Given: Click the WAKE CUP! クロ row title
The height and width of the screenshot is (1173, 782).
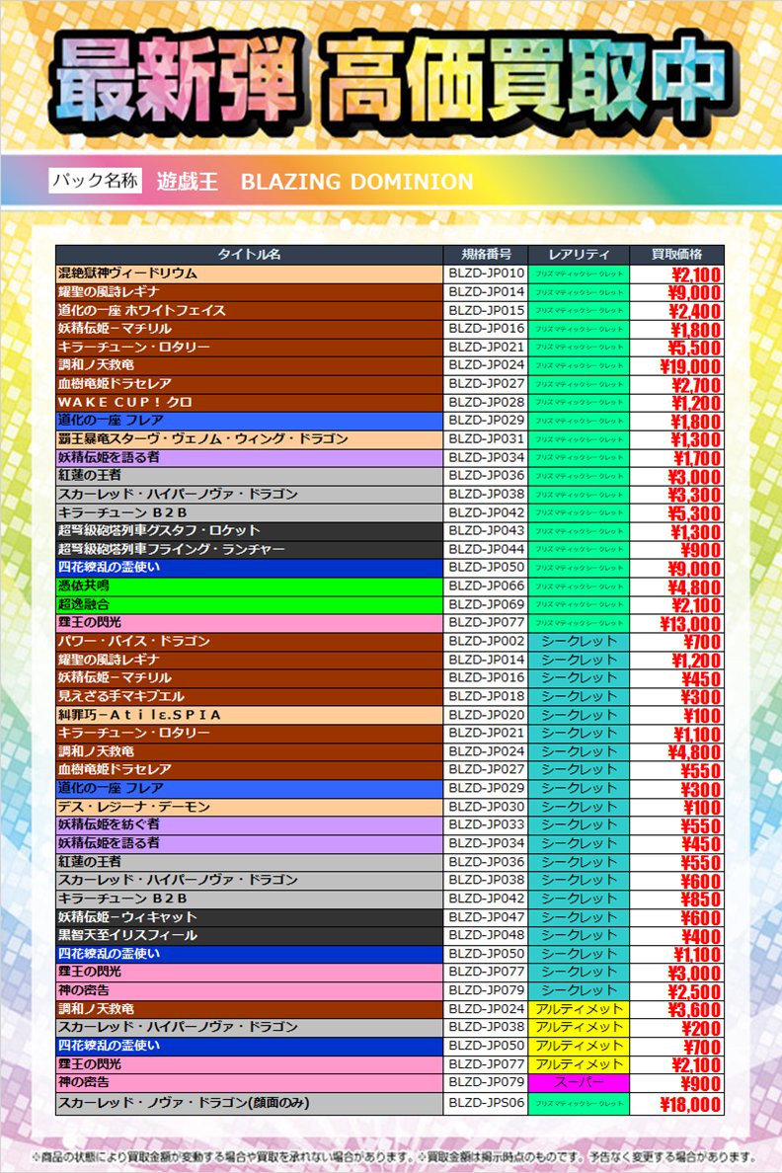Looking at the screenshot, I should 125,403.
